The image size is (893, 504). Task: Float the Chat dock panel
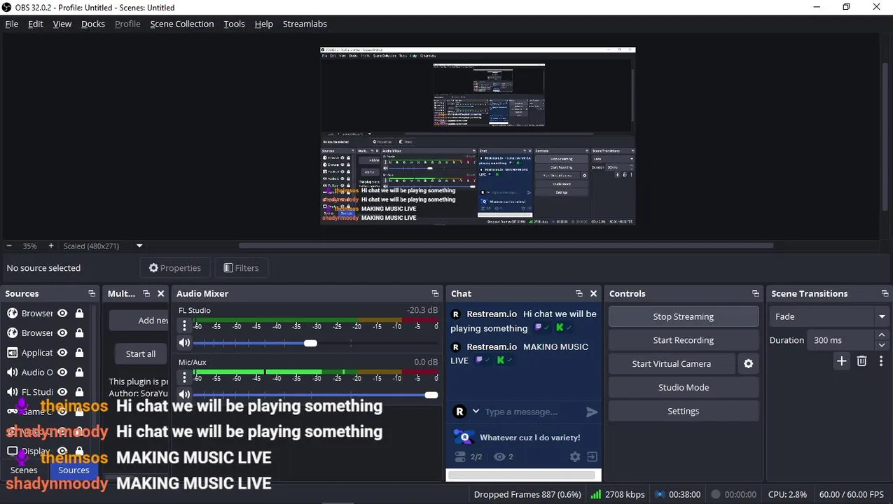tap(579, 294)
